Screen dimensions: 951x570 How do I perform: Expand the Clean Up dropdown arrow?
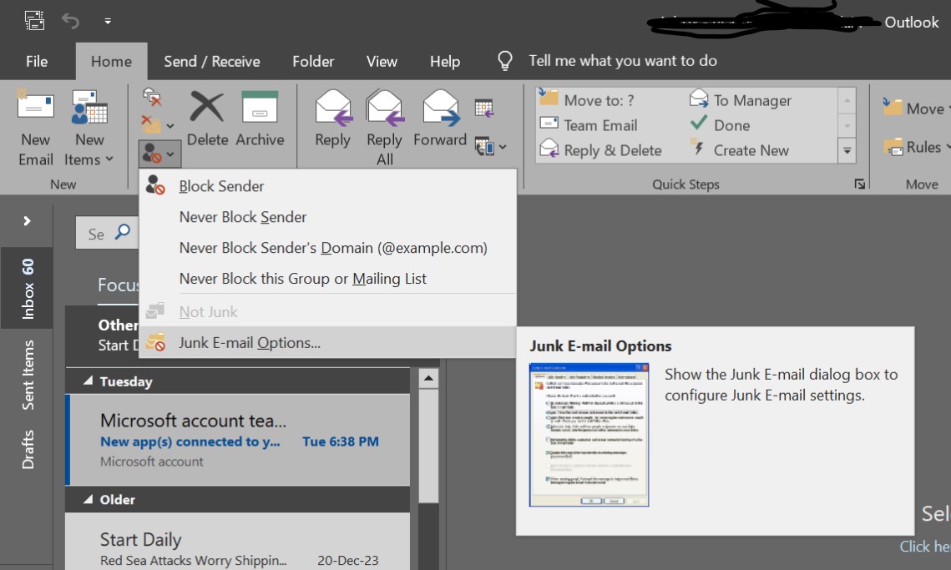(x=170, y=125)
